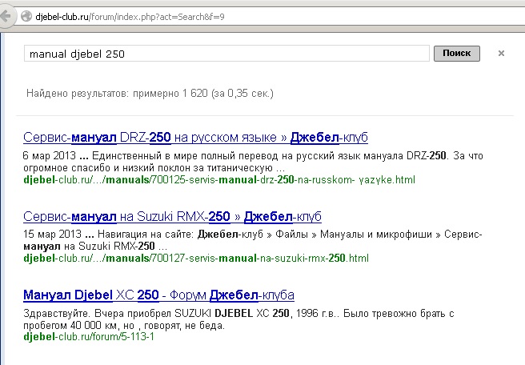Click snippet line 'мануал на Suzuki RMX-250 ...'
Image resolution: width=525 pixels, height=365 pixels.
pyautogui.click(x=95, y=246)
